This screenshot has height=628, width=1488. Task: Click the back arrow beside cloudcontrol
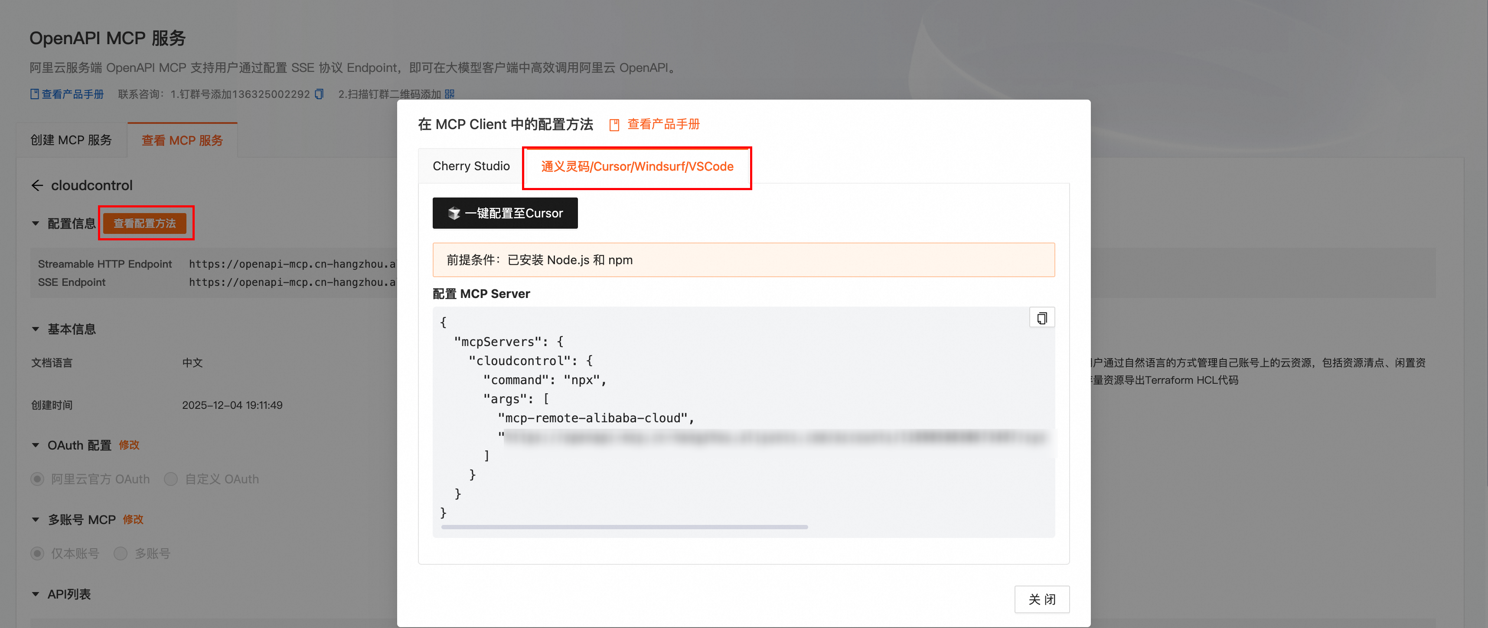37,185
